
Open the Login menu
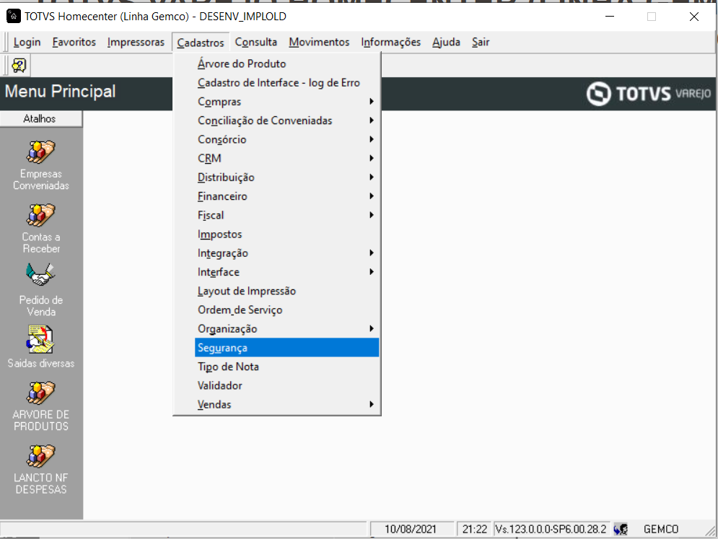[27, 42]
